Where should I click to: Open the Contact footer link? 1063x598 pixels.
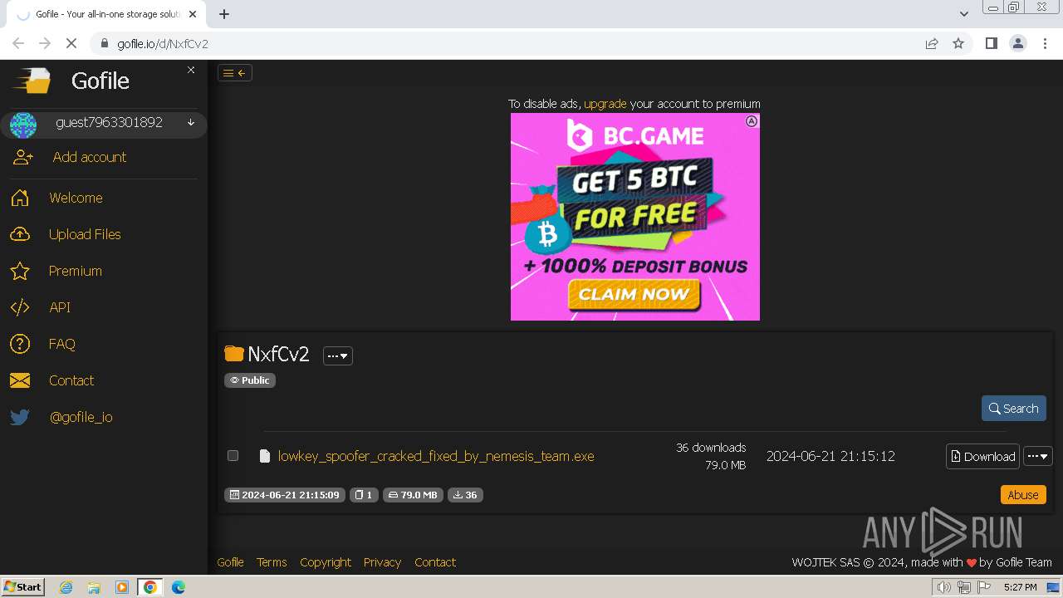point(435,562)
